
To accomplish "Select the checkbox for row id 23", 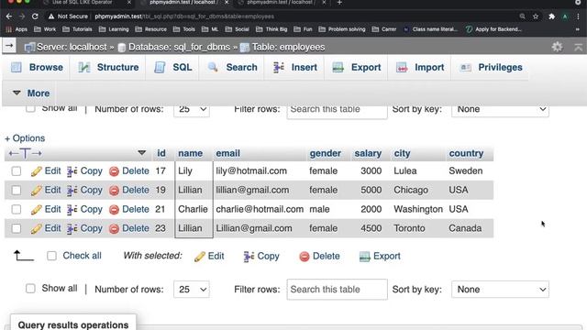I will 17,228.
